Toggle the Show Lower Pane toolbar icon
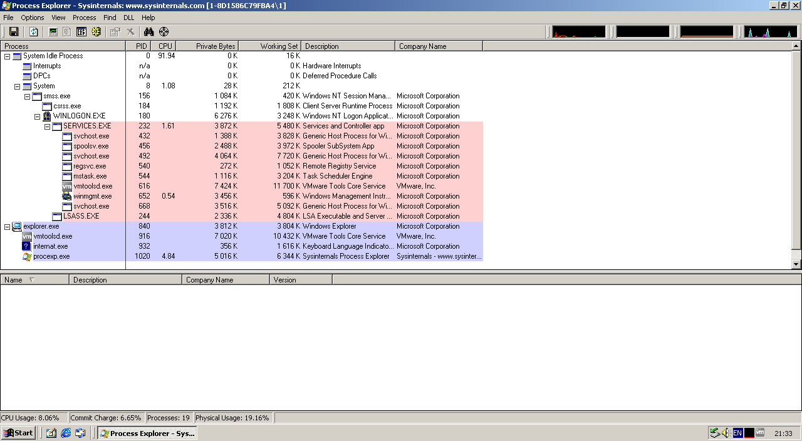The width and height of the screenshot is (802, 441). (x=81, y=31)
